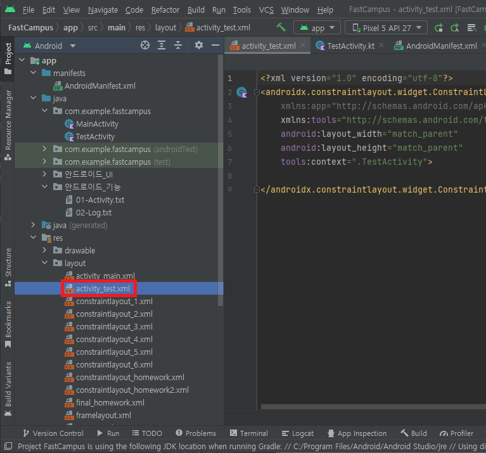The width and height of the screenshot is (486, 453).
Task: Open the App Inspection tool window
Action: [357, 433]
